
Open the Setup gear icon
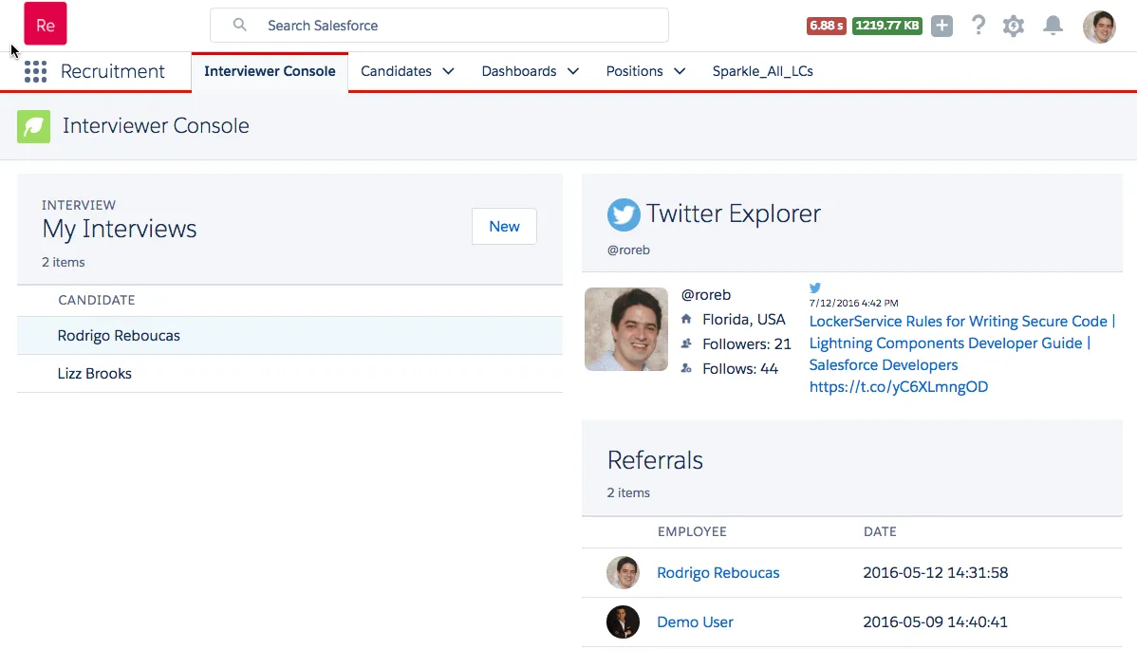1013,27
